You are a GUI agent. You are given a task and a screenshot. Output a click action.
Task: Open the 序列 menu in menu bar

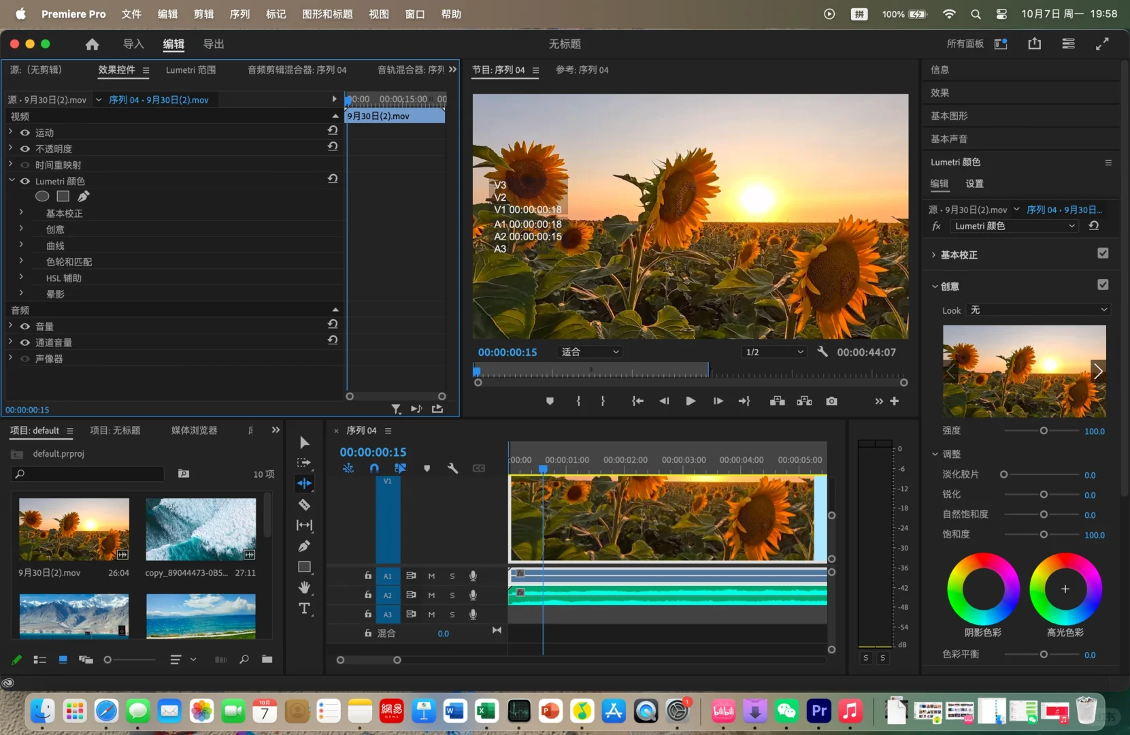(239, 14)
